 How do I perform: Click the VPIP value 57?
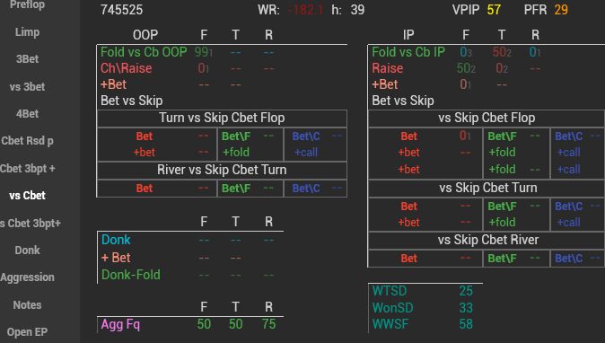[494, 10]
